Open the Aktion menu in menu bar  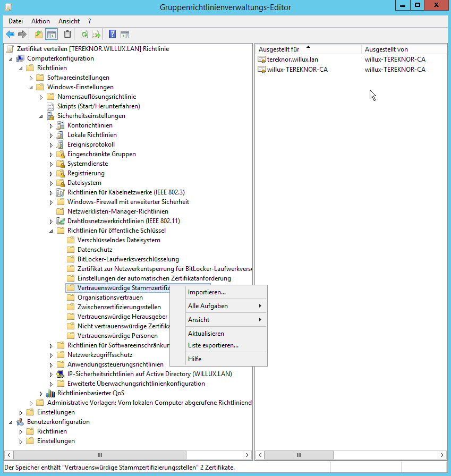pyautogui.click(x=40, y=21)
